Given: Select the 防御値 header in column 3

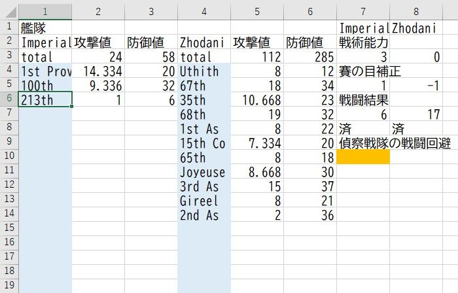Looking at the screenshot, I should point(151,42).
